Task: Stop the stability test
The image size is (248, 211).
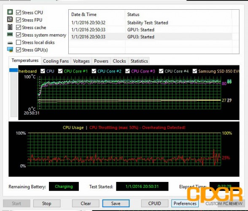Action: point(47,203)
